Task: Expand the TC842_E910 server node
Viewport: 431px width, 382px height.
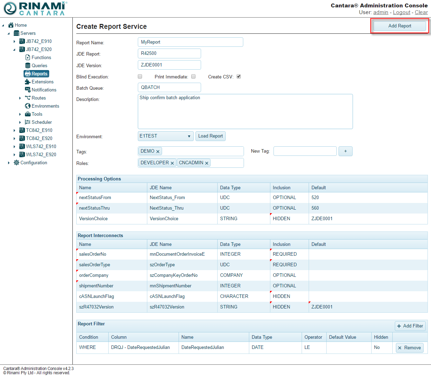Action: point(14,130)
